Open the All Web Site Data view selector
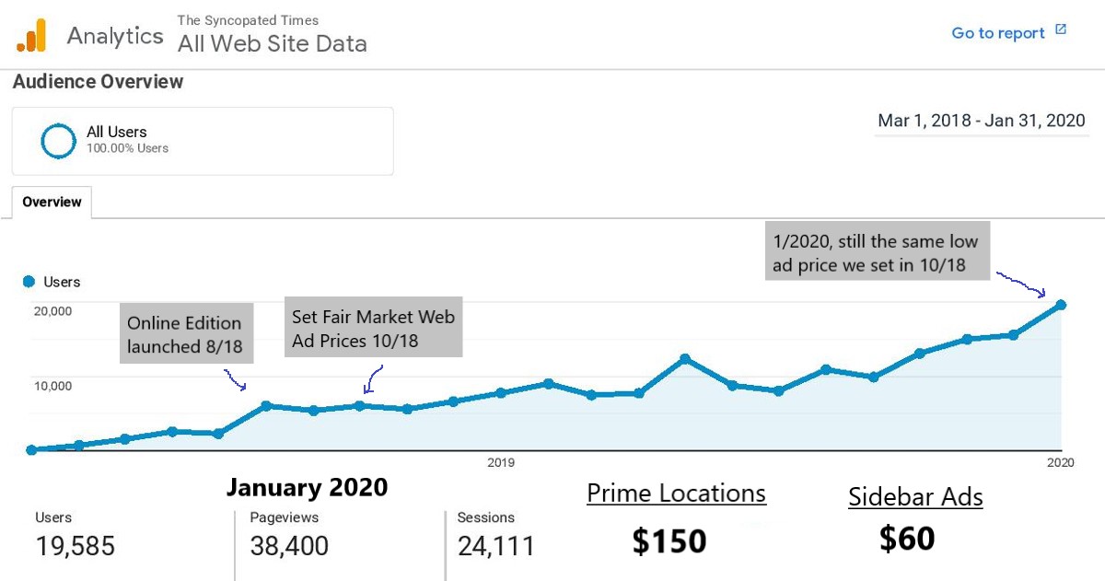The image size is (1105, 581). click(x=273, y=43)
